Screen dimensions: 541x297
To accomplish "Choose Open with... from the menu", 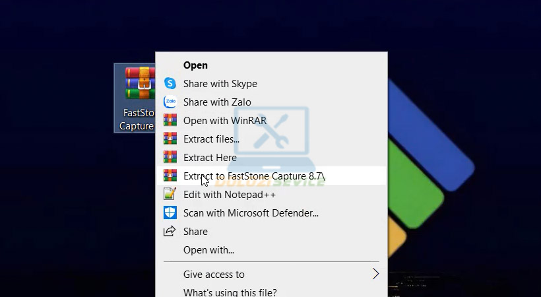I will coord(208,250).
